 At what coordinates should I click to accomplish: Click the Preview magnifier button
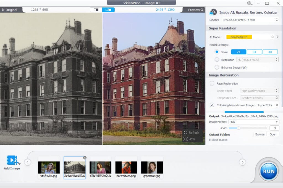point(196,10)
